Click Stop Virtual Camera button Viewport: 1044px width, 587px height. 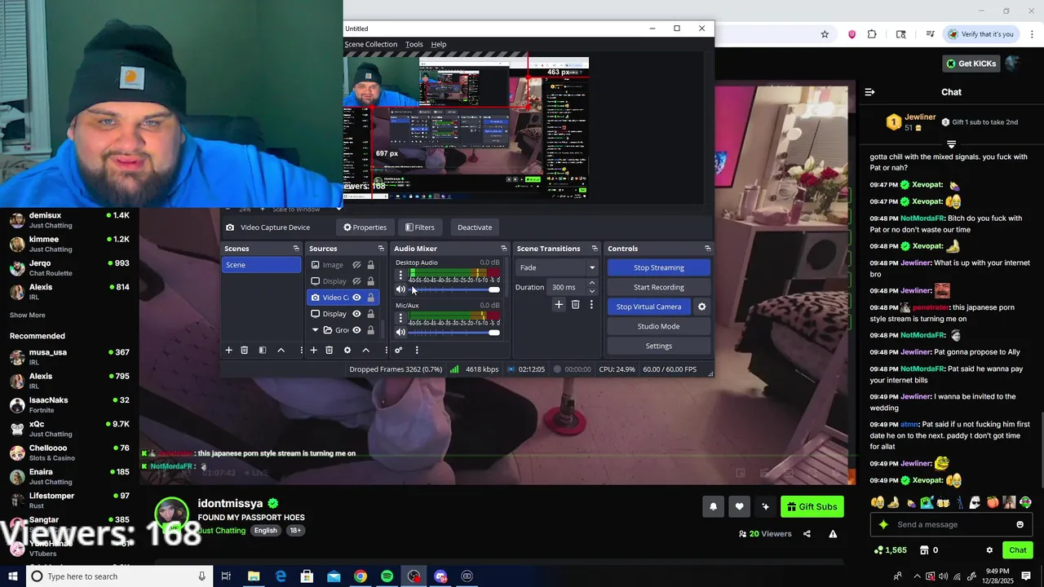[648, 307]
